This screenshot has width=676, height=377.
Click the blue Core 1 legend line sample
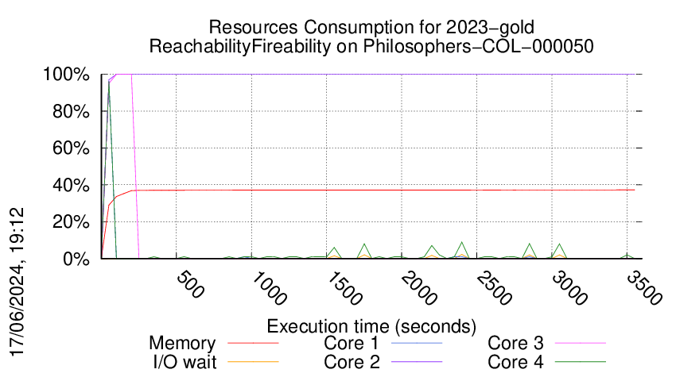pyautogui.click(x=417, y=343)
